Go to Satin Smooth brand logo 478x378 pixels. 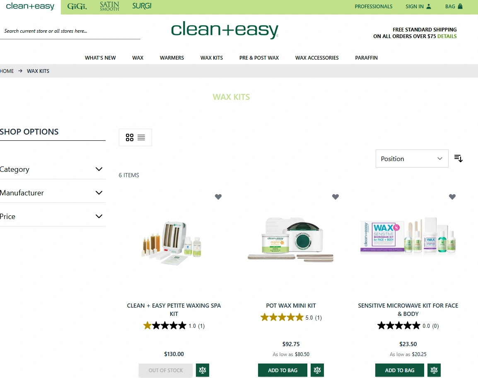point(109,6)
